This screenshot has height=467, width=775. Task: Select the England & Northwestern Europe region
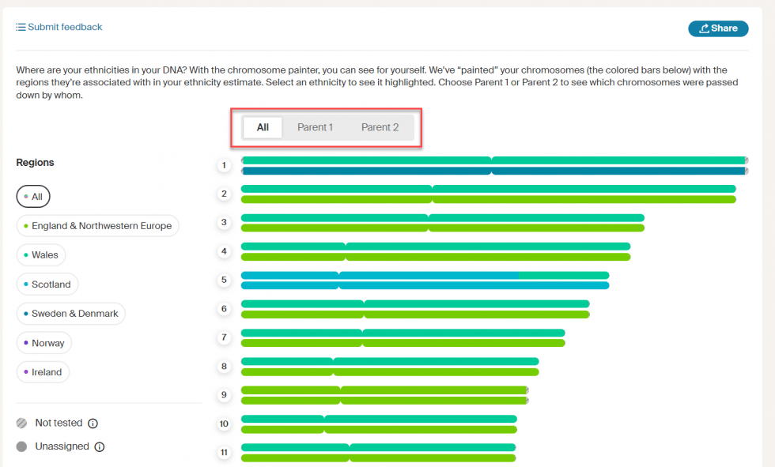tap(97, 225)
